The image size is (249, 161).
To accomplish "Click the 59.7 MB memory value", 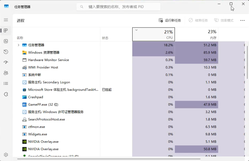I will click(210, 60).
